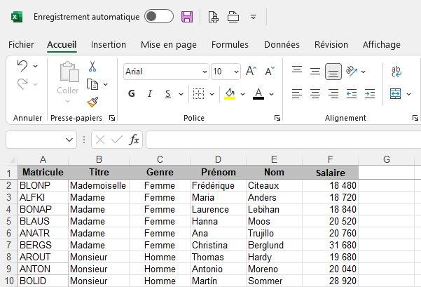Open the Name Box dropdown arrow
The image size is (421, 287).
pos(69,140)
